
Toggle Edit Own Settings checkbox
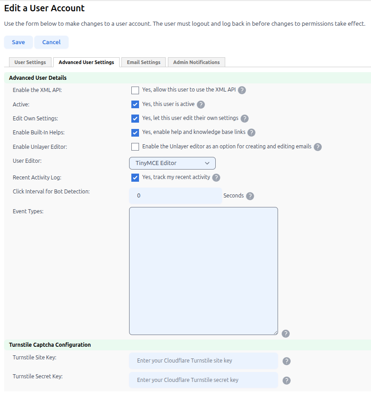(135, 119)
